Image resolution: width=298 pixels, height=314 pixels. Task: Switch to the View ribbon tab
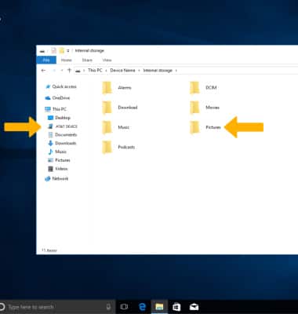coord(107,60)
